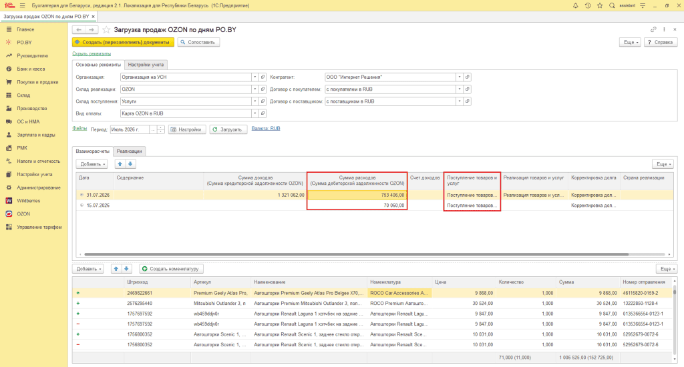This screenshot has width=684, height=367.
Task: Open the global search magnifier icon
Action: (x=612, y=5)
